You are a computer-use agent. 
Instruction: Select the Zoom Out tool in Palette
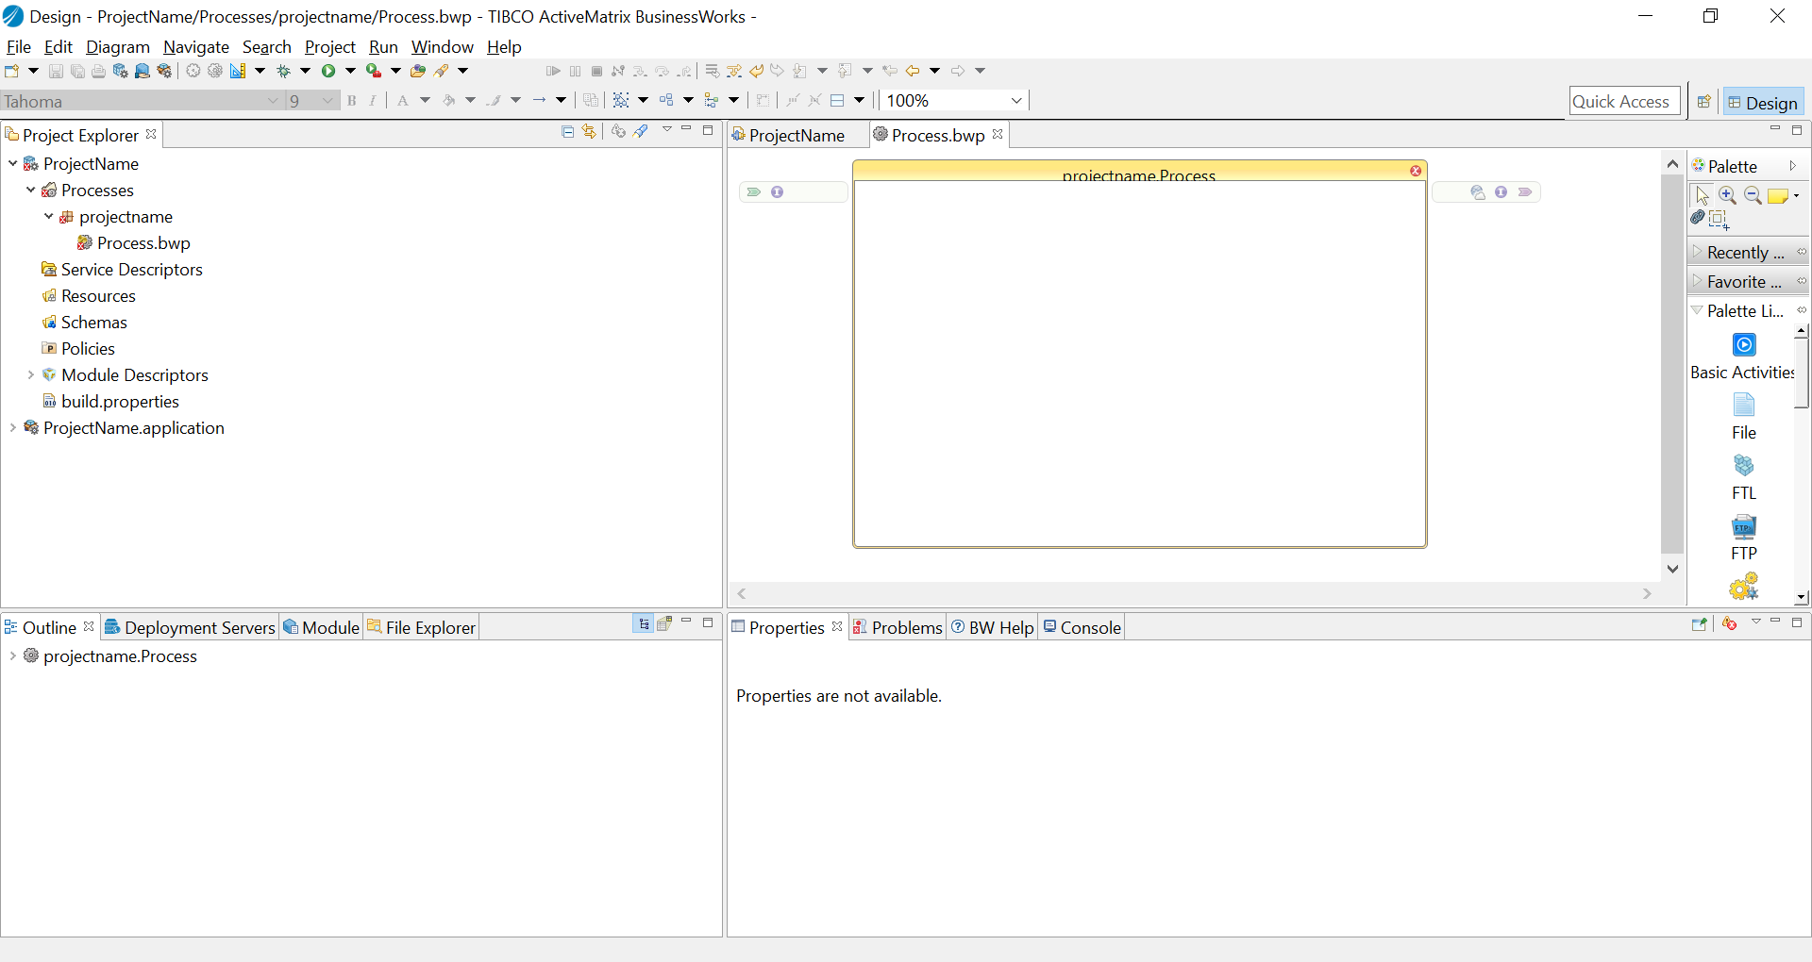coord(1753,195)
